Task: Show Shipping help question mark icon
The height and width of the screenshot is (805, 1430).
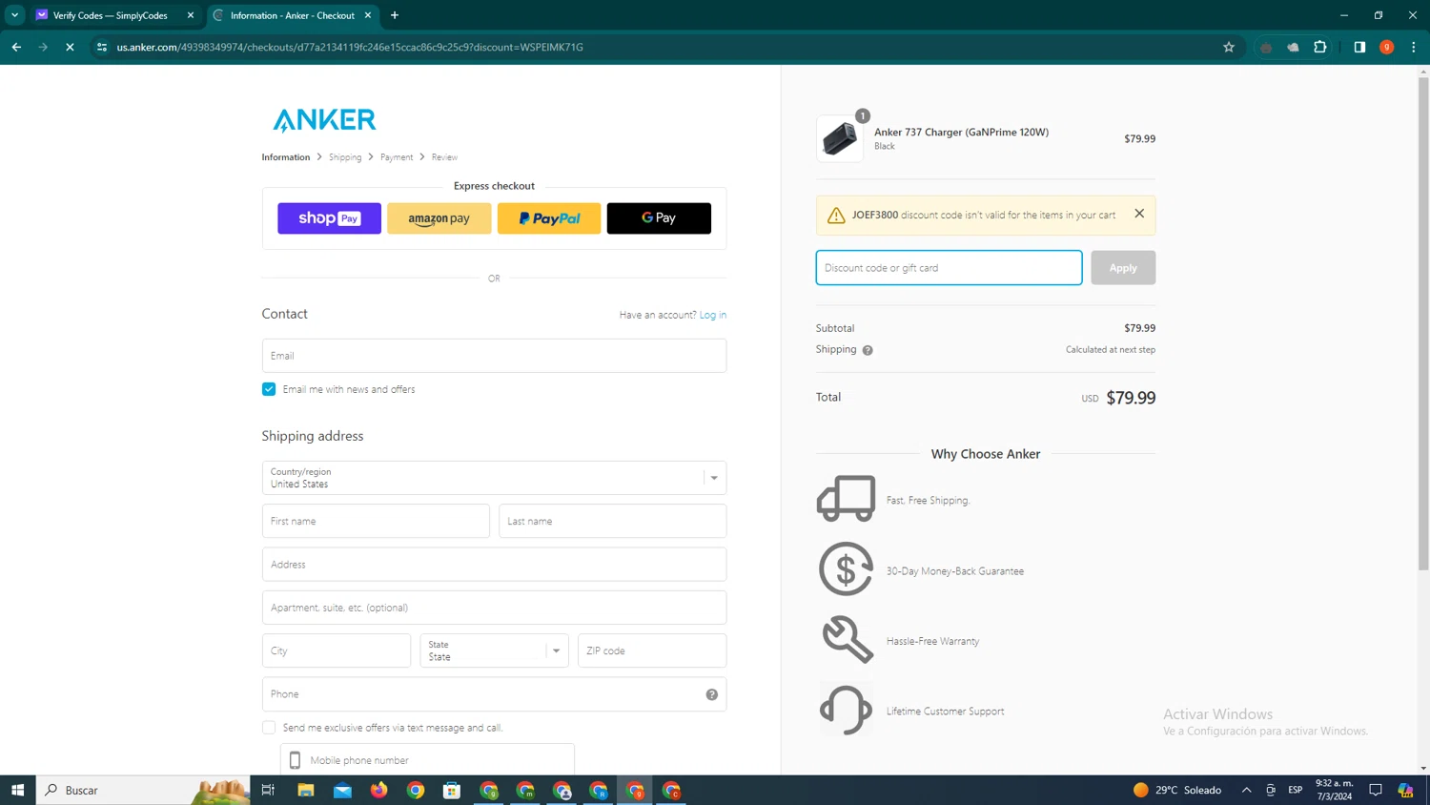Action: coord(868,350)
